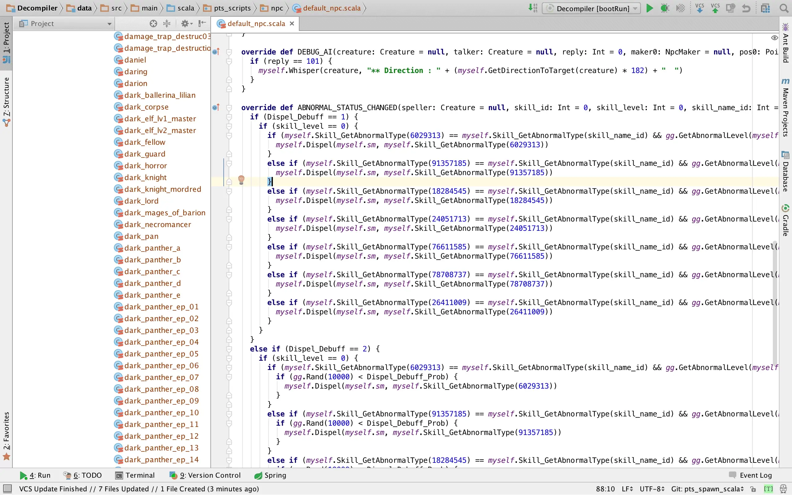Commit changes with the VCS up arrow
Viewport: 792px width, 495px height.
(x=715, y=8)
